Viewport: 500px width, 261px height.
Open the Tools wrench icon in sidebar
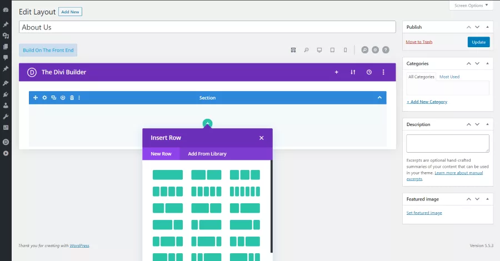(x=6, y=117)
